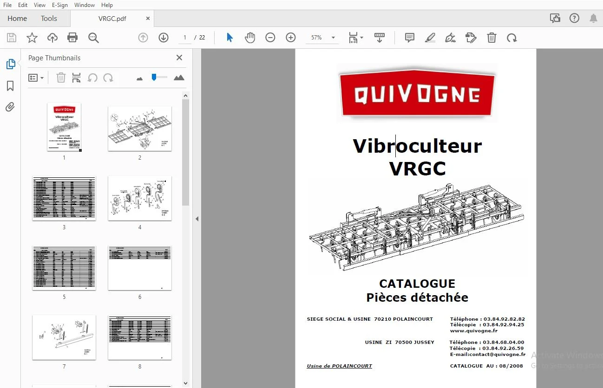Open the fit page view options dropdown

point(356,38)
